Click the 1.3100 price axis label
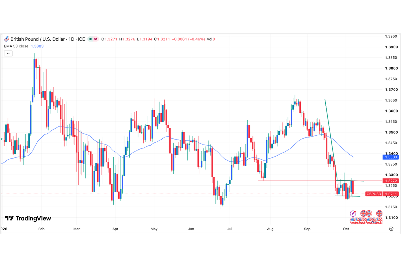This screenshot has width=401, height=267. click(x=391, y=218)
